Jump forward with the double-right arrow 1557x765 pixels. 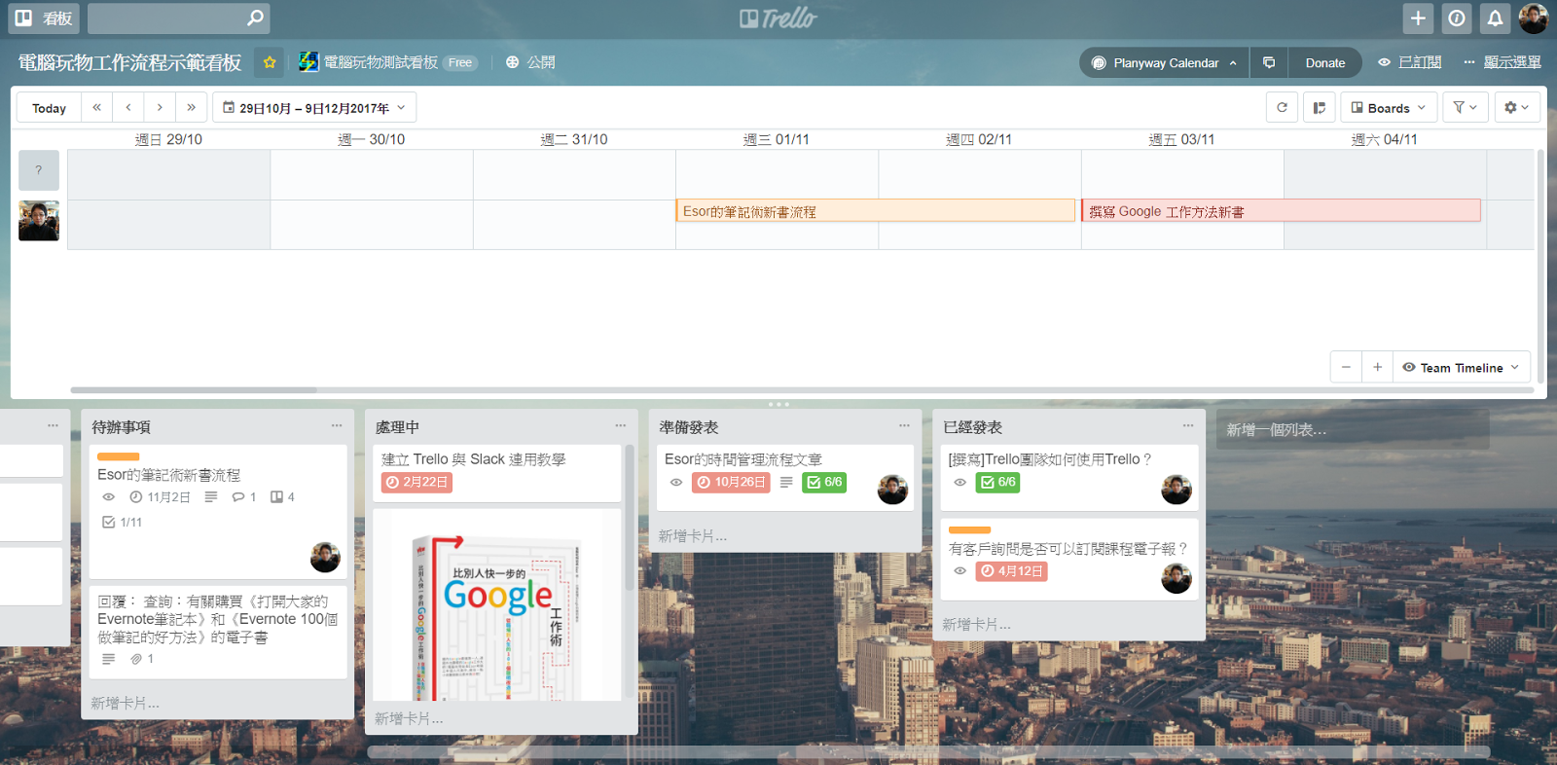pyautogui.click(x=191, y=108)
